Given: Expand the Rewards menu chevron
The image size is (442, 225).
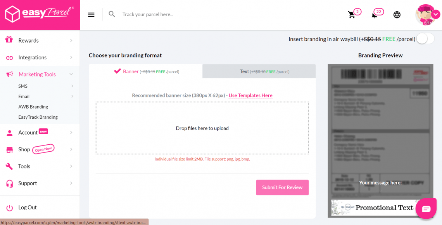Looking at the screenshot, I should 71,40.
